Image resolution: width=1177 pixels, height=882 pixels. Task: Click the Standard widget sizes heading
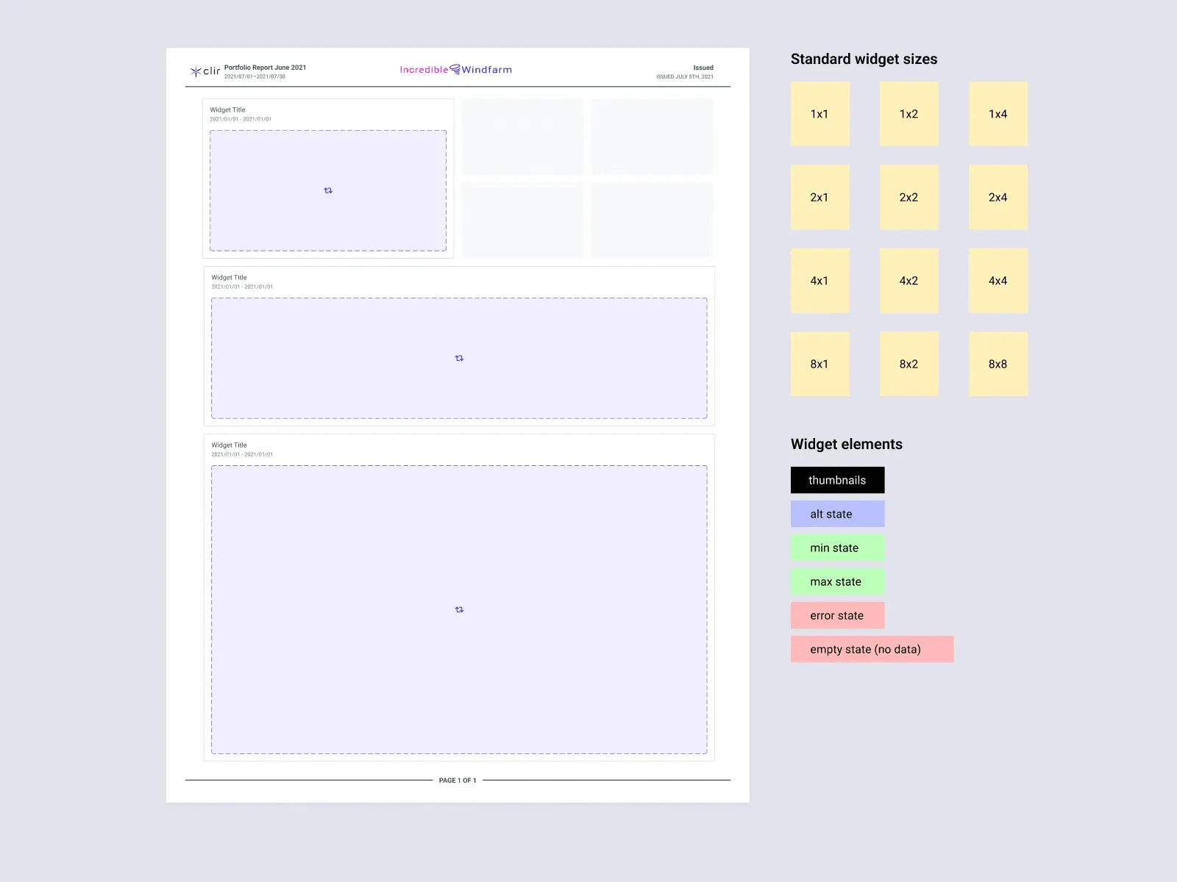pos(864,59)
